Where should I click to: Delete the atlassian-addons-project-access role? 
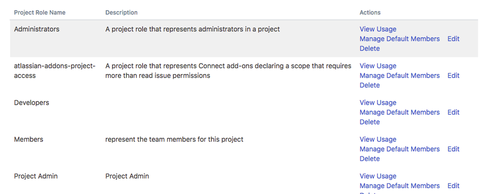point(370,85)
